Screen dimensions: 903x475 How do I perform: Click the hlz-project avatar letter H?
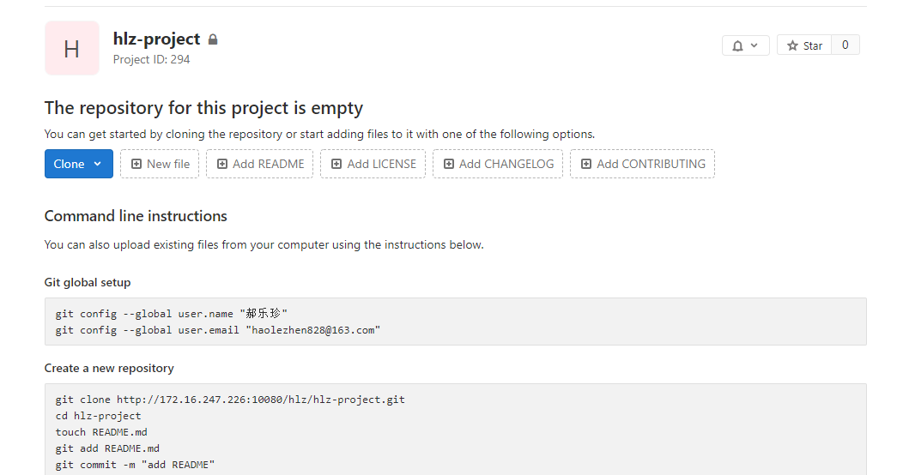[71, 48]
